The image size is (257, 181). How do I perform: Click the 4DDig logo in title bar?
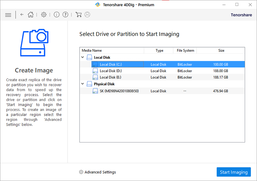(x=98, y=5)
